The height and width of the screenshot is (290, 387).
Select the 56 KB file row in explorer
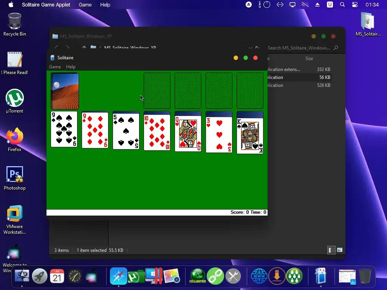(299, 77)
